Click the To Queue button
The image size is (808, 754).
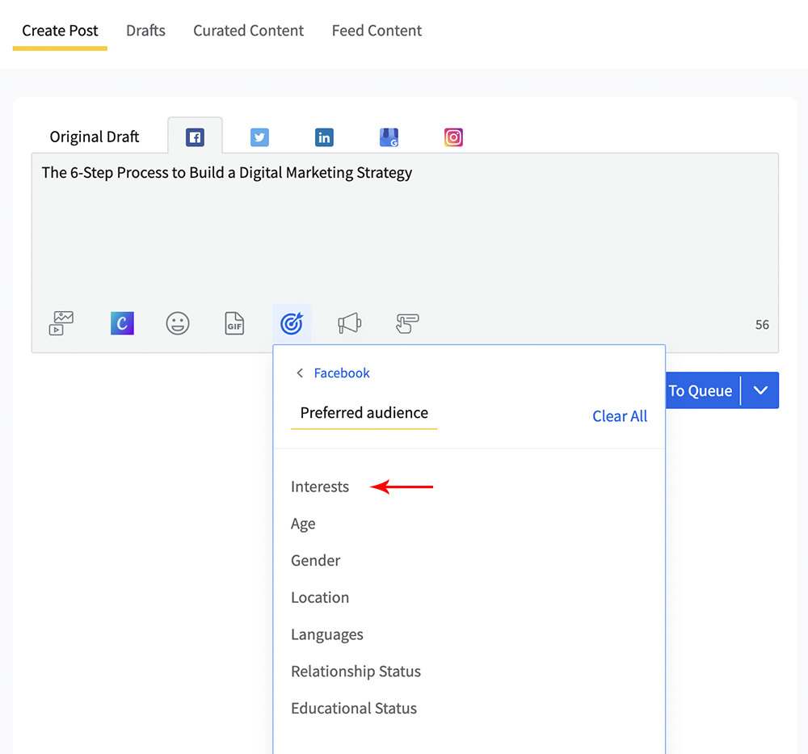[x=701, y=390]
